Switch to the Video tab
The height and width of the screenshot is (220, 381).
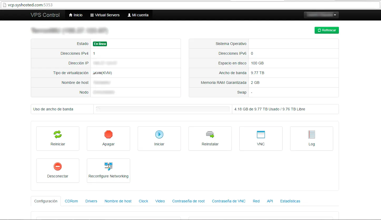coord(160,201)
